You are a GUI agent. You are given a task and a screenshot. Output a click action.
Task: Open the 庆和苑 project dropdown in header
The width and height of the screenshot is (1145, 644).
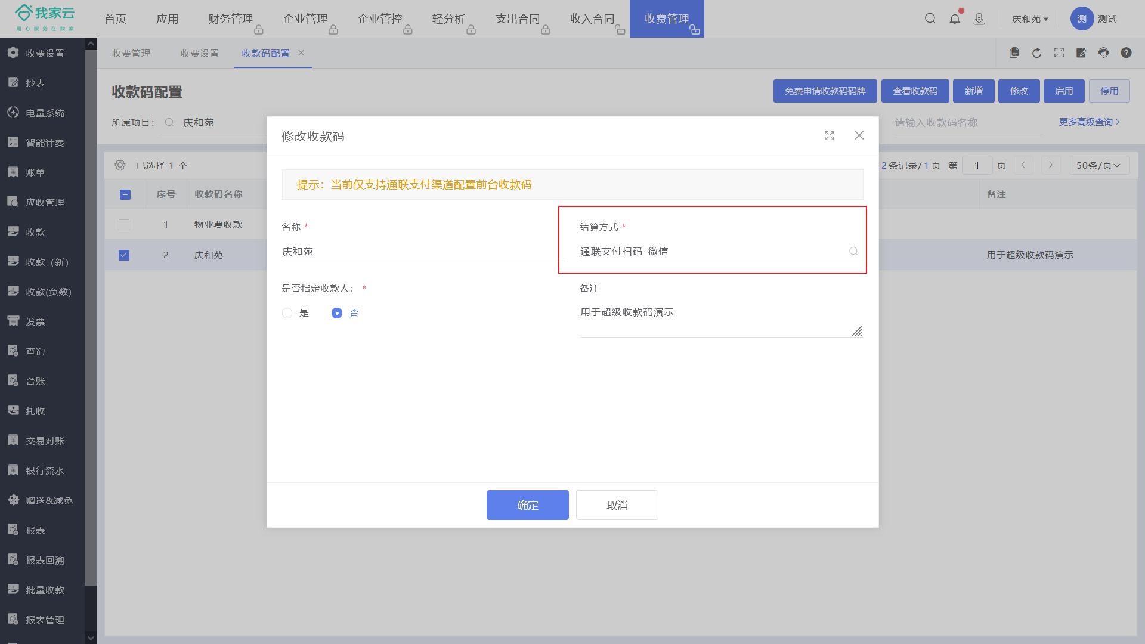pyautogui.click(x=1030, y=19)
